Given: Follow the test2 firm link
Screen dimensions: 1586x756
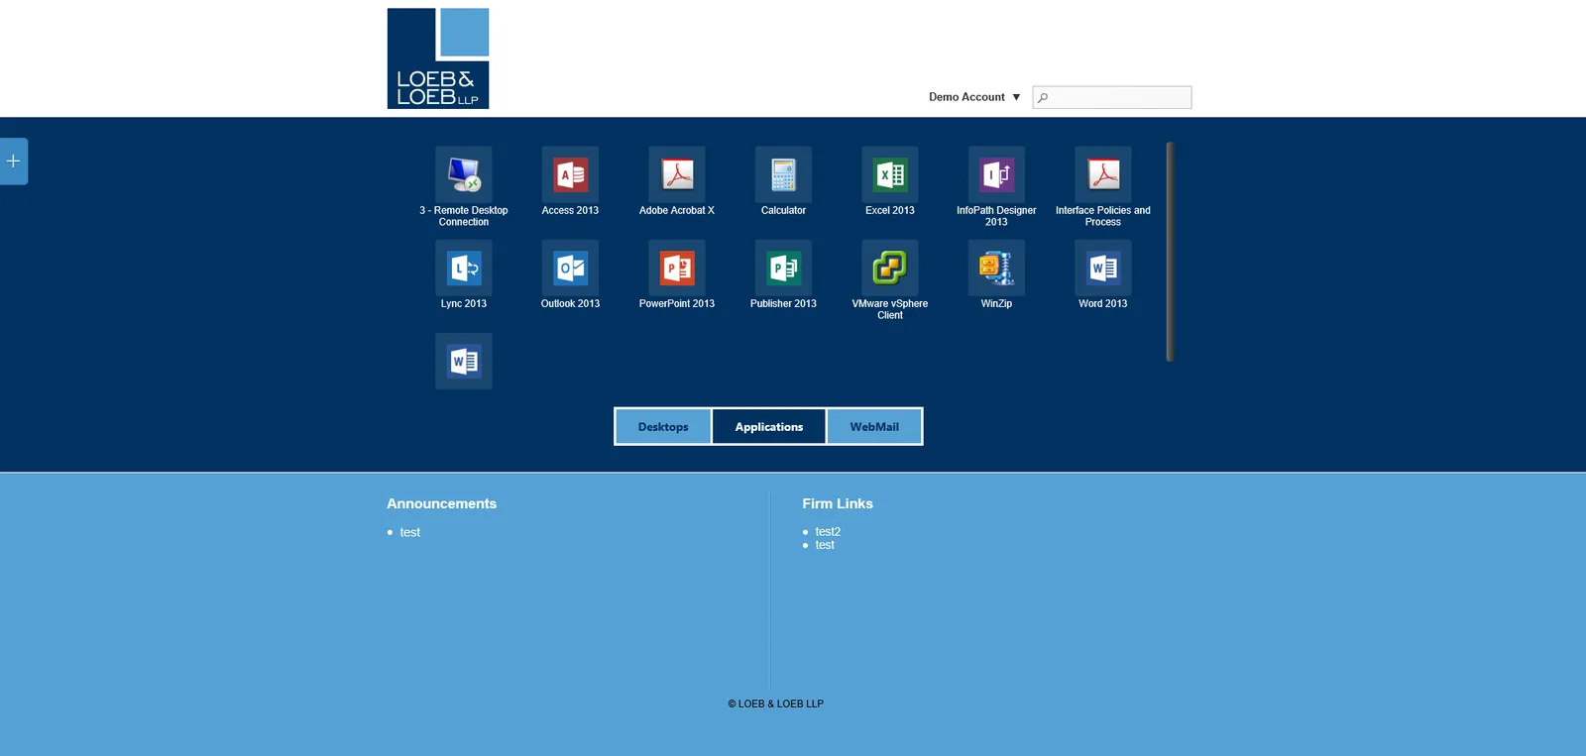Looking at the screenshot, I should point(828,532).
